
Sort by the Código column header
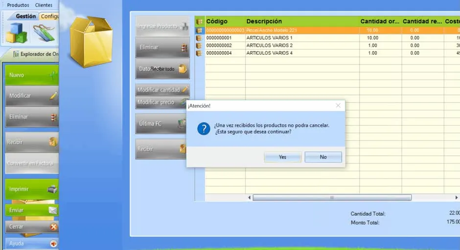pos(225,21)
